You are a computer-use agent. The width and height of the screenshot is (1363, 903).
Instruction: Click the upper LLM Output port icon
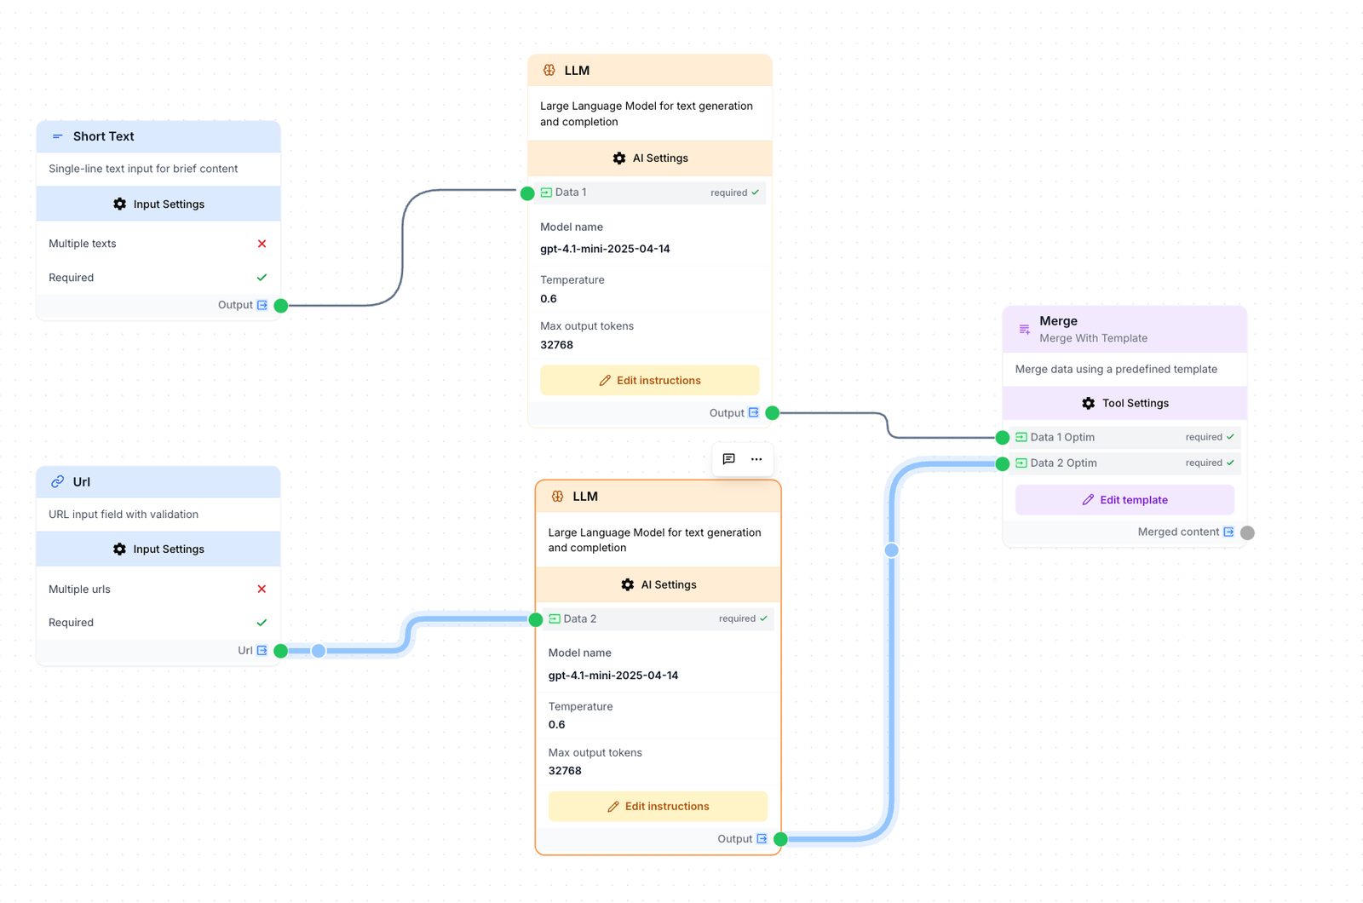point(754,413)
